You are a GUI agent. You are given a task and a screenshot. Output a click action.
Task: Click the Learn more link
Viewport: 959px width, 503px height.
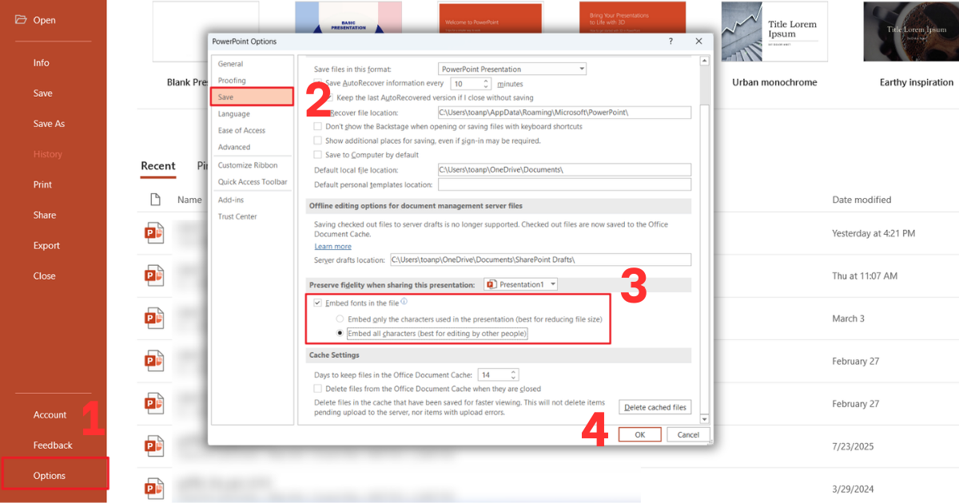(x=332, y=246)
